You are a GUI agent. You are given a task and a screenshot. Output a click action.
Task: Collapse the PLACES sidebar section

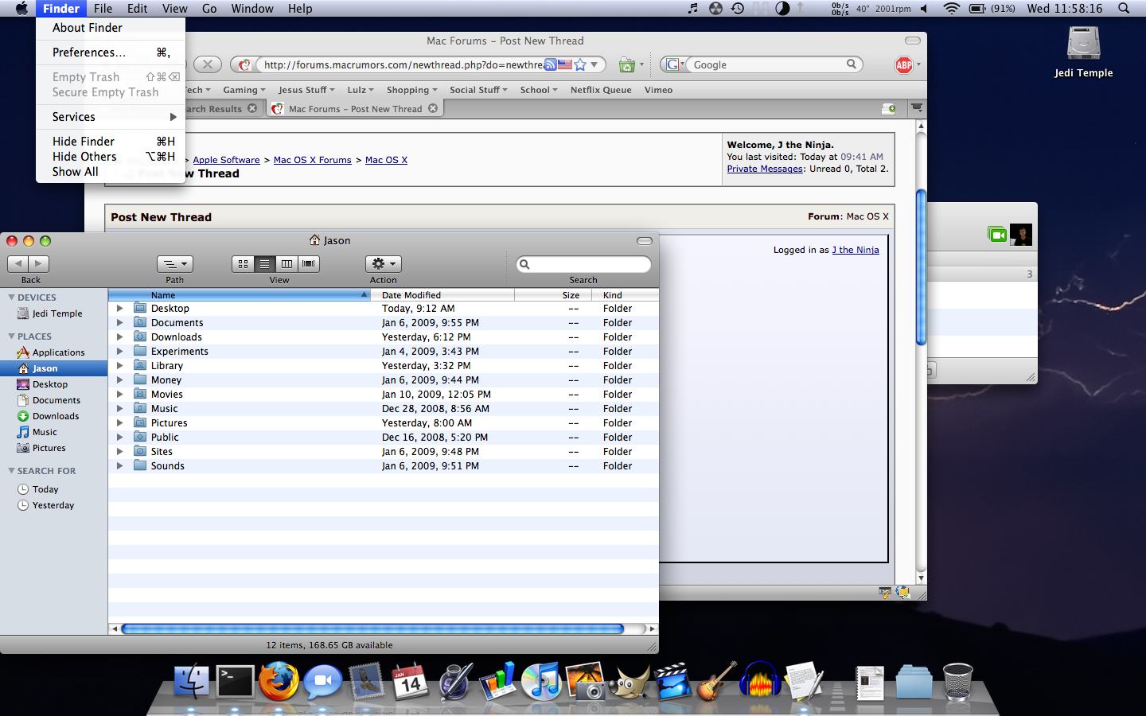coord(12,337)
